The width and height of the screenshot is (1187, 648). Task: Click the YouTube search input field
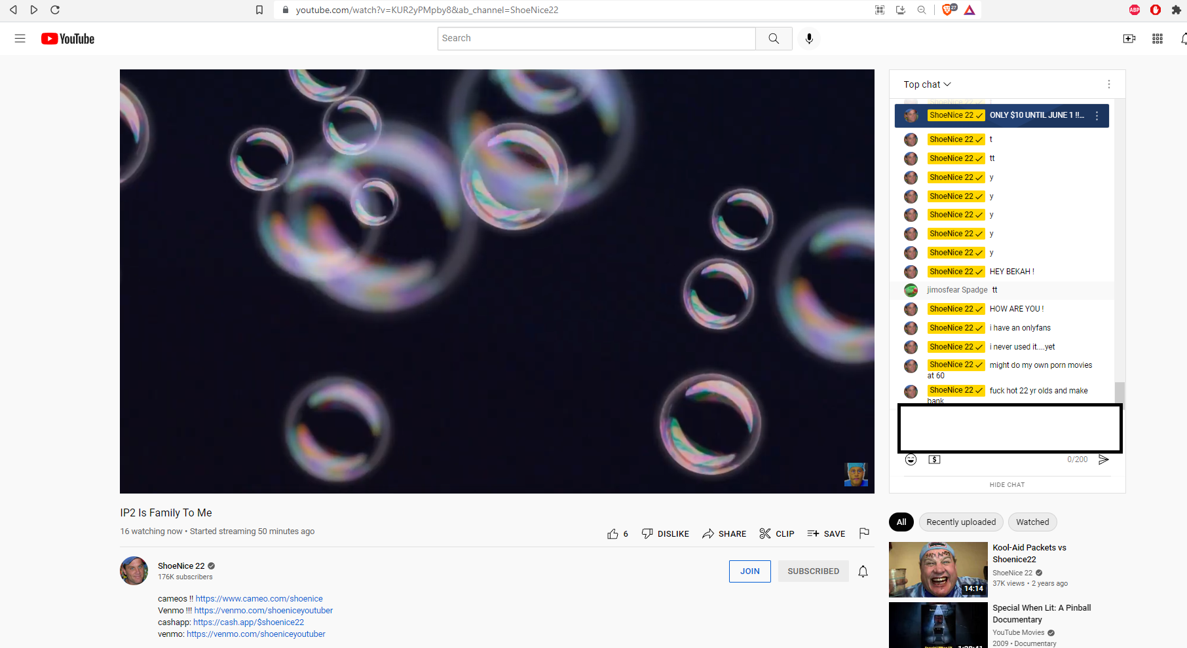pos(596,39)
